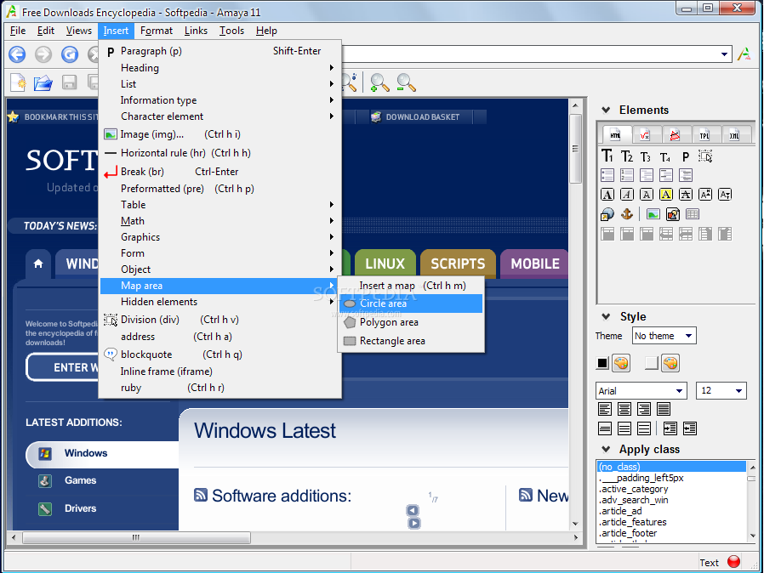Center text in Style panel
The height and width of the screenshot is (573, 764).
point(624,409)
